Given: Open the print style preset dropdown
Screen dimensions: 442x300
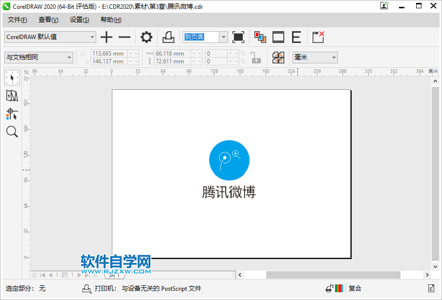Looking at the screenshot, I should [93, 37].
